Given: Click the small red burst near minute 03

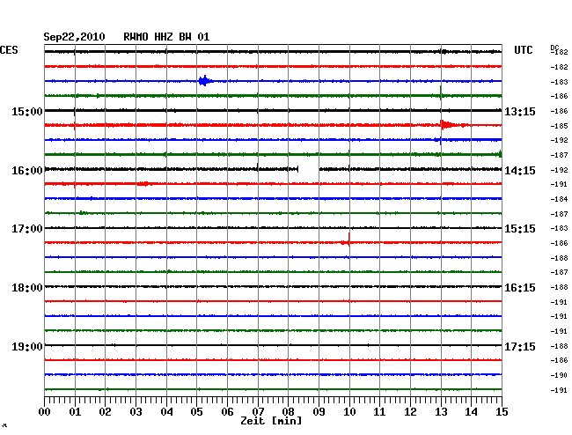Looking at the screenshot, I should click(143, 183).
